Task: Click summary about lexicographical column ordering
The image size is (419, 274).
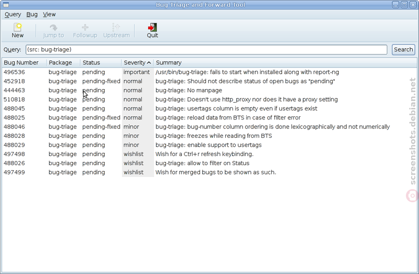Action: 272,127
